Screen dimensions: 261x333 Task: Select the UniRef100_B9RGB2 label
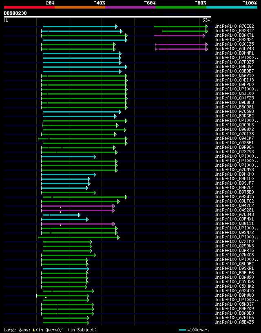point(234,116)
